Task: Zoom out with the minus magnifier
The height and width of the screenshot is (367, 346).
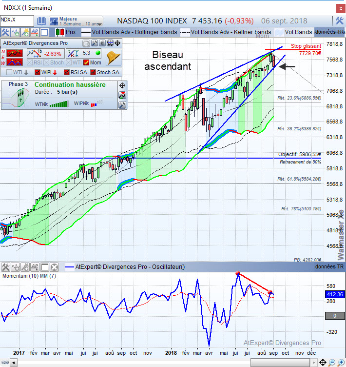Action: [332, 363]
